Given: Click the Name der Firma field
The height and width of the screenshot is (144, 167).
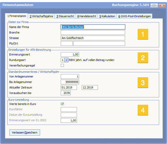Looking at the screenshot, I should click(93, 27).
